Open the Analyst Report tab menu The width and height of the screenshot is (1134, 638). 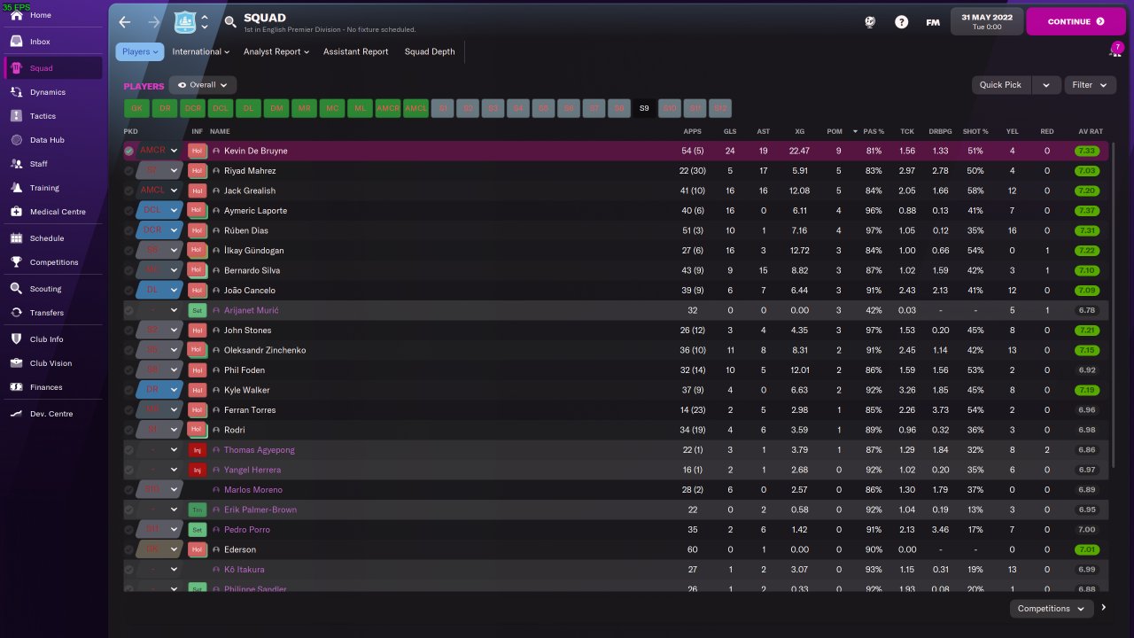point(276,51)
